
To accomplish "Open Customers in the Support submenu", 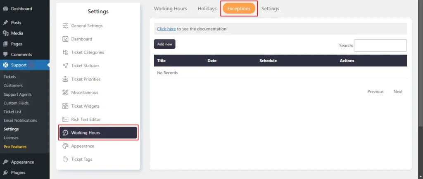I will tap(13, 86).
